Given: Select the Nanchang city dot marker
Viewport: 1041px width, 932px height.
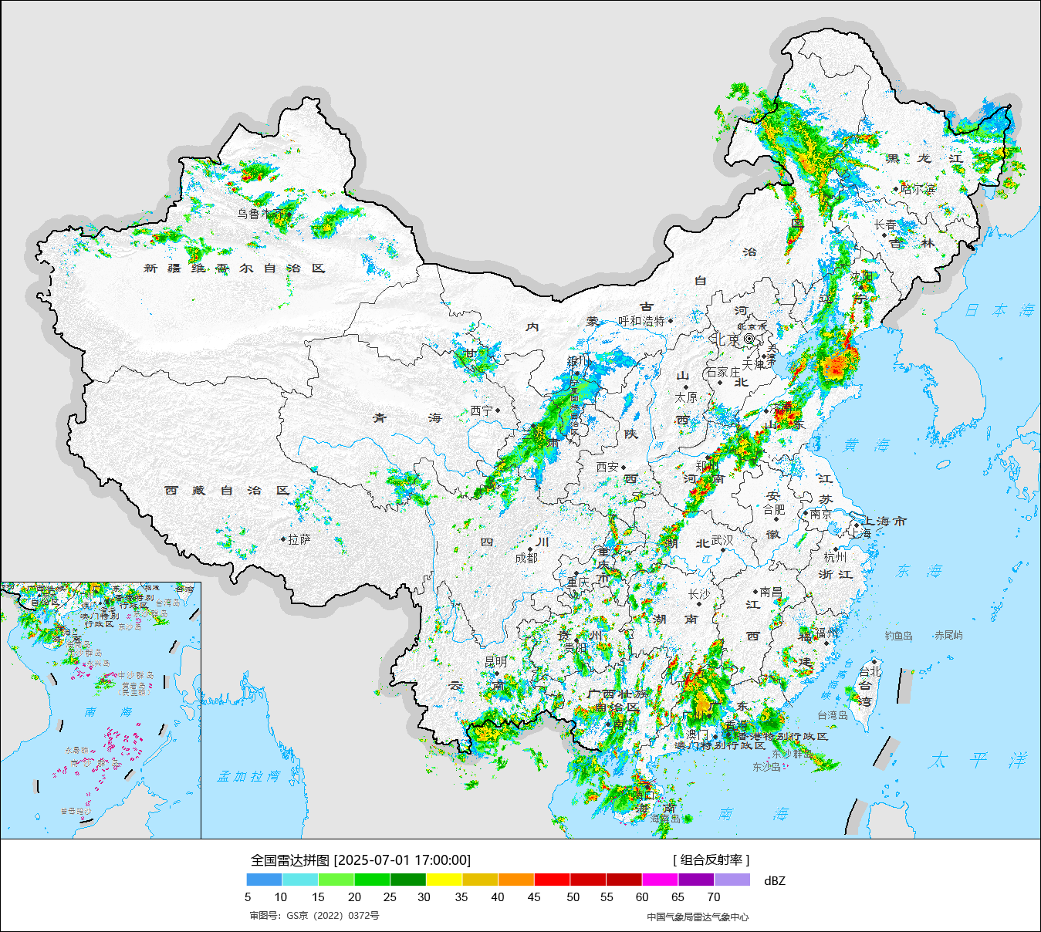Looking at the screenshot, I should (756, 592).
